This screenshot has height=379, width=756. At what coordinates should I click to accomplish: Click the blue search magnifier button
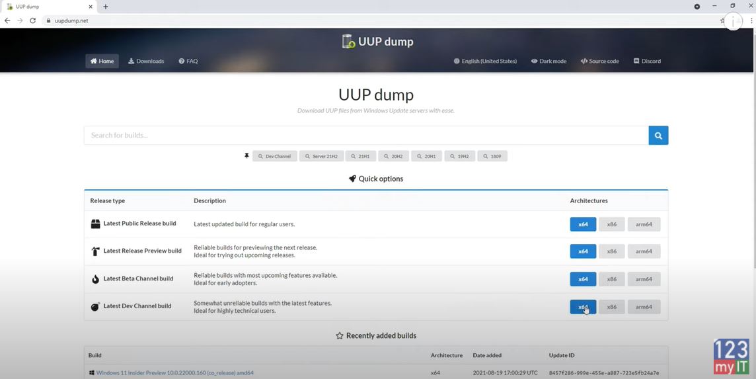(658, 135)
